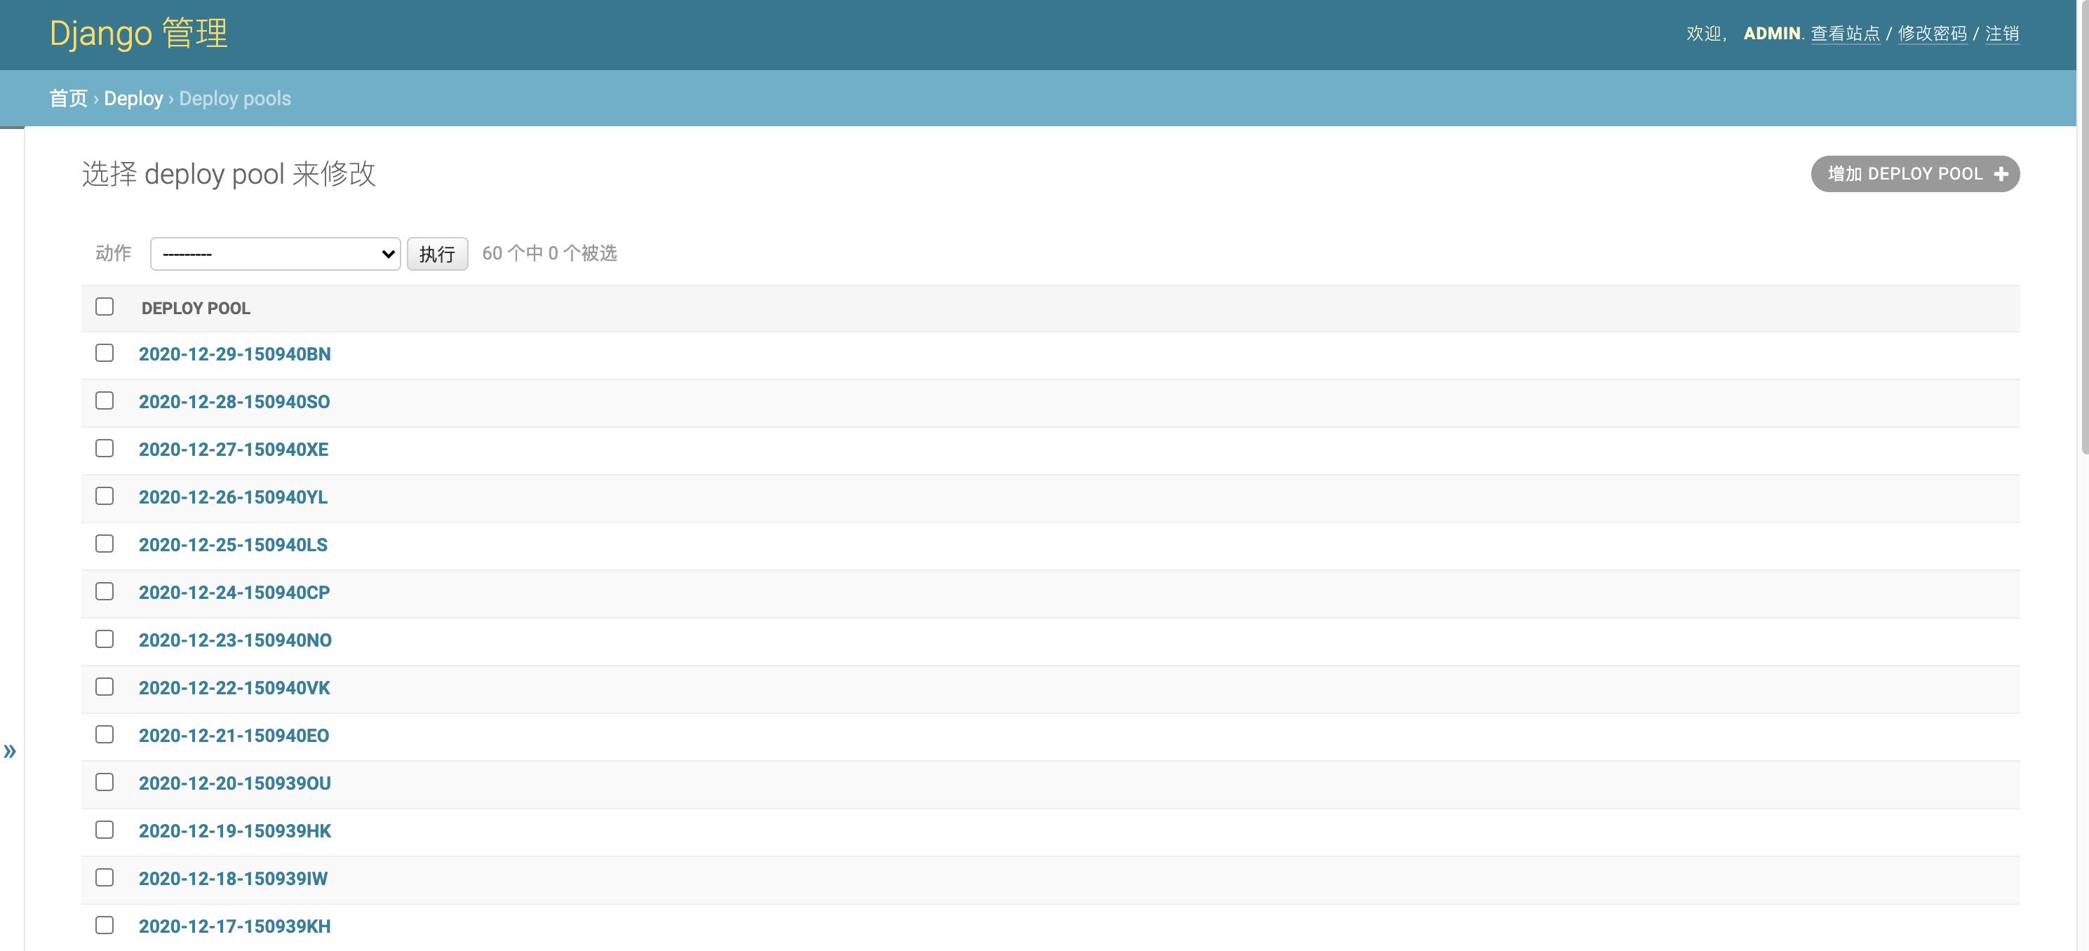Click the 选择 deploy pool 来修改 heading

click(x=229, y=175)
